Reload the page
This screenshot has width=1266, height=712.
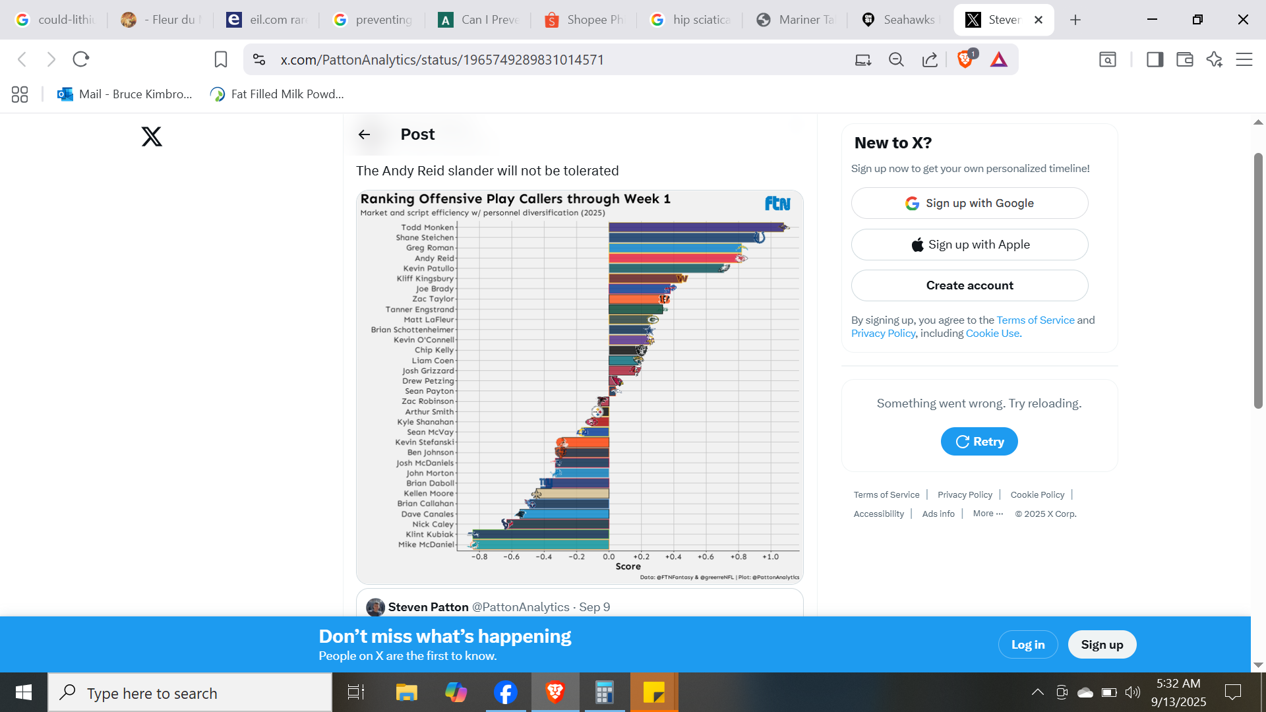tap(81, 59)
